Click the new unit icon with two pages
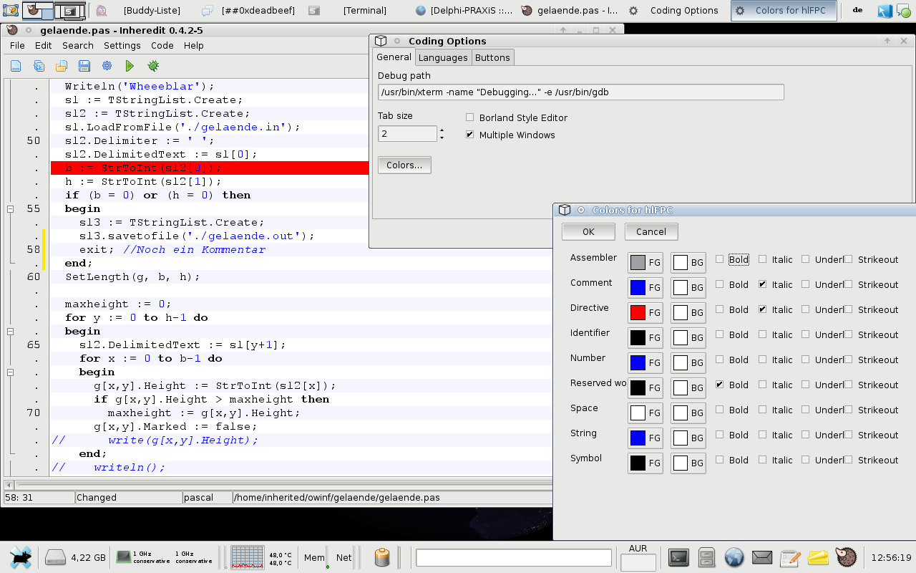The image size is (916, 573). (x=39, y=66)
